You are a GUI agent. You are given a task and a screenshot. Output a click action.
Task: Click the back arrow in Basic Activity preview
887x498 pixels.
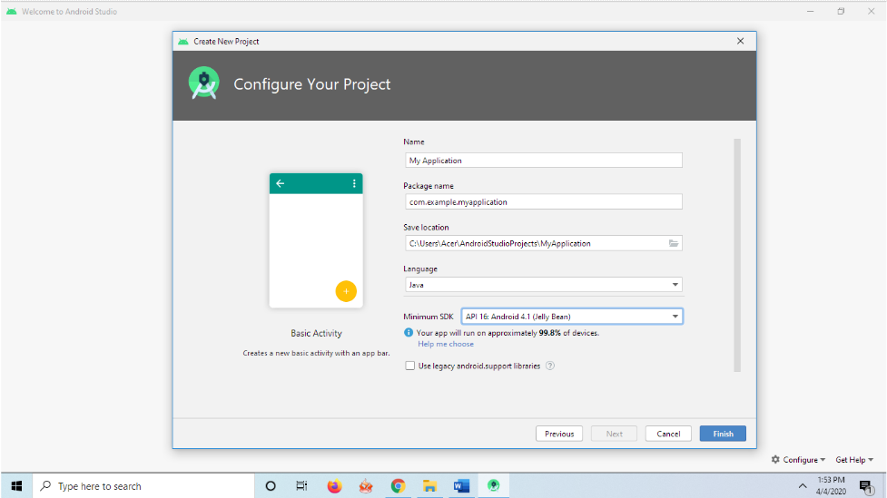point(281,183)
